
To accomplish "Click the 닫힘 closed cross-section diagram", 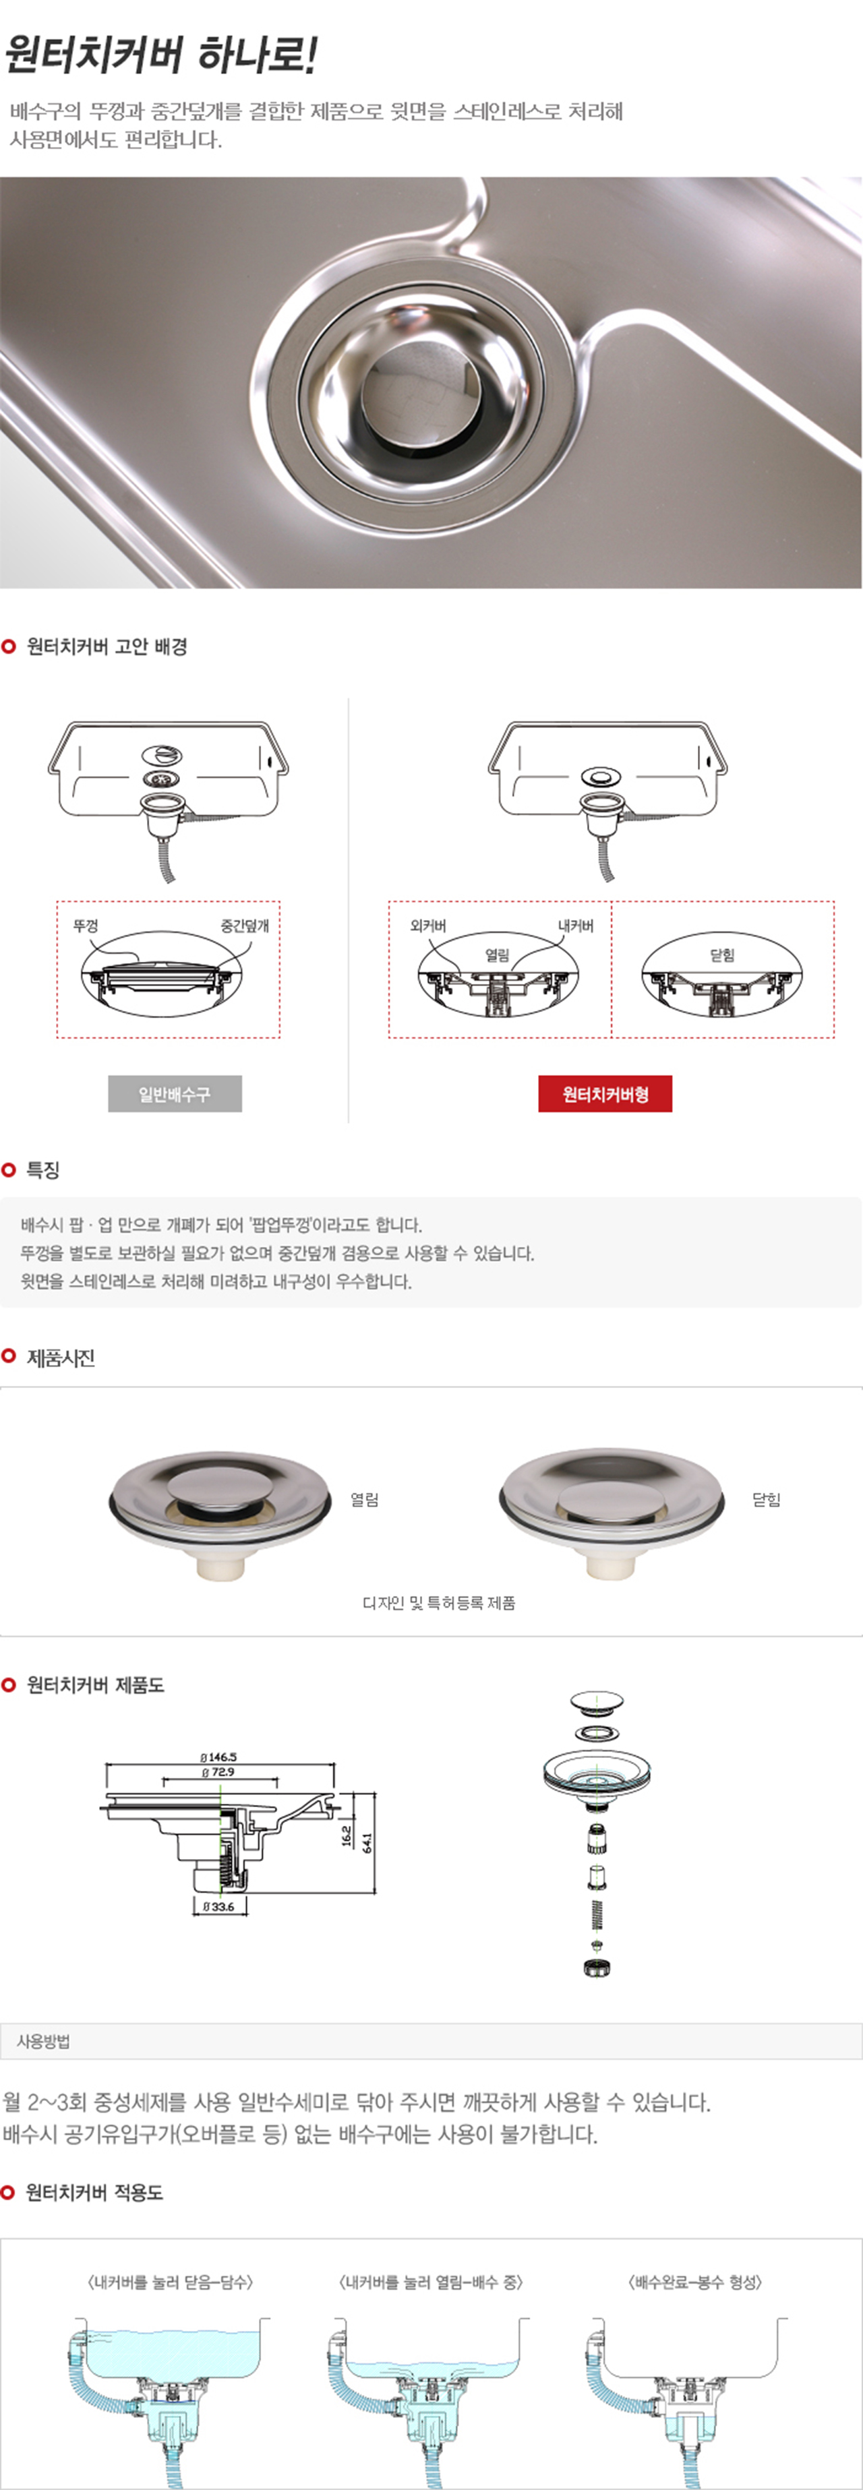I will (723, 969).
